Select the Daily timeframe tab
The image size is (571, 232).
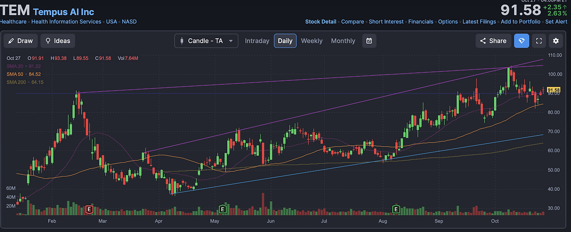[285, 41]
